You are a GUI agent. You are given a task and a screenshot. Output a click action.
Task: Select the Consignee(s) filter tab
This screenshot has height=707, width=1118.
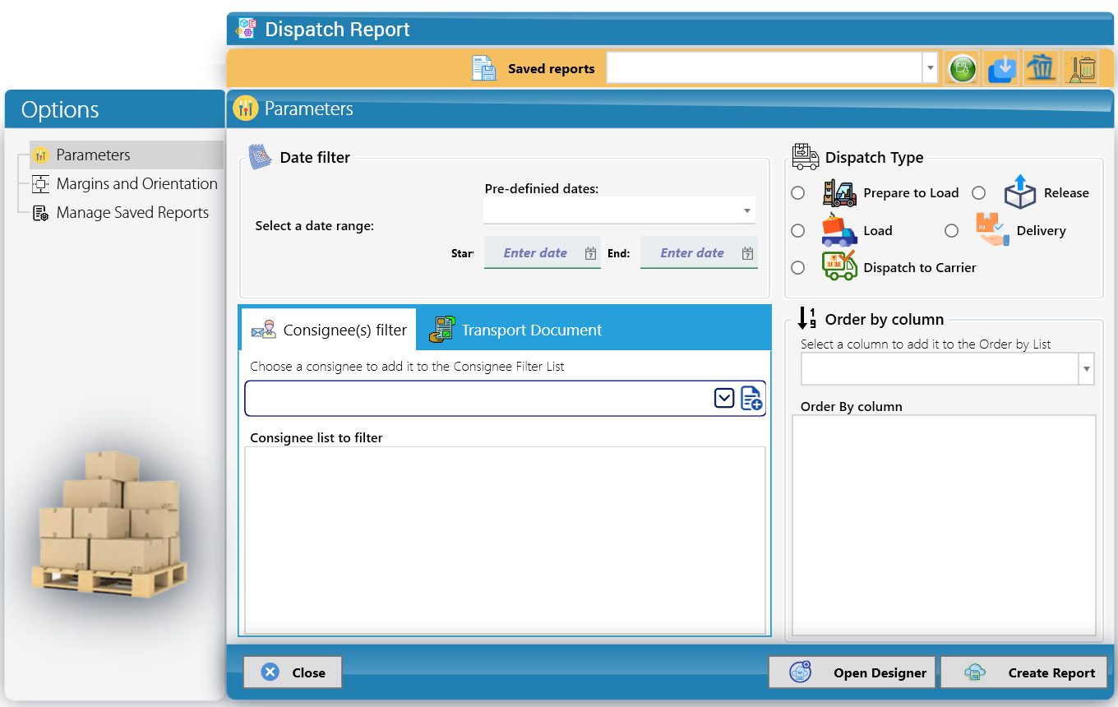point(329,330)
